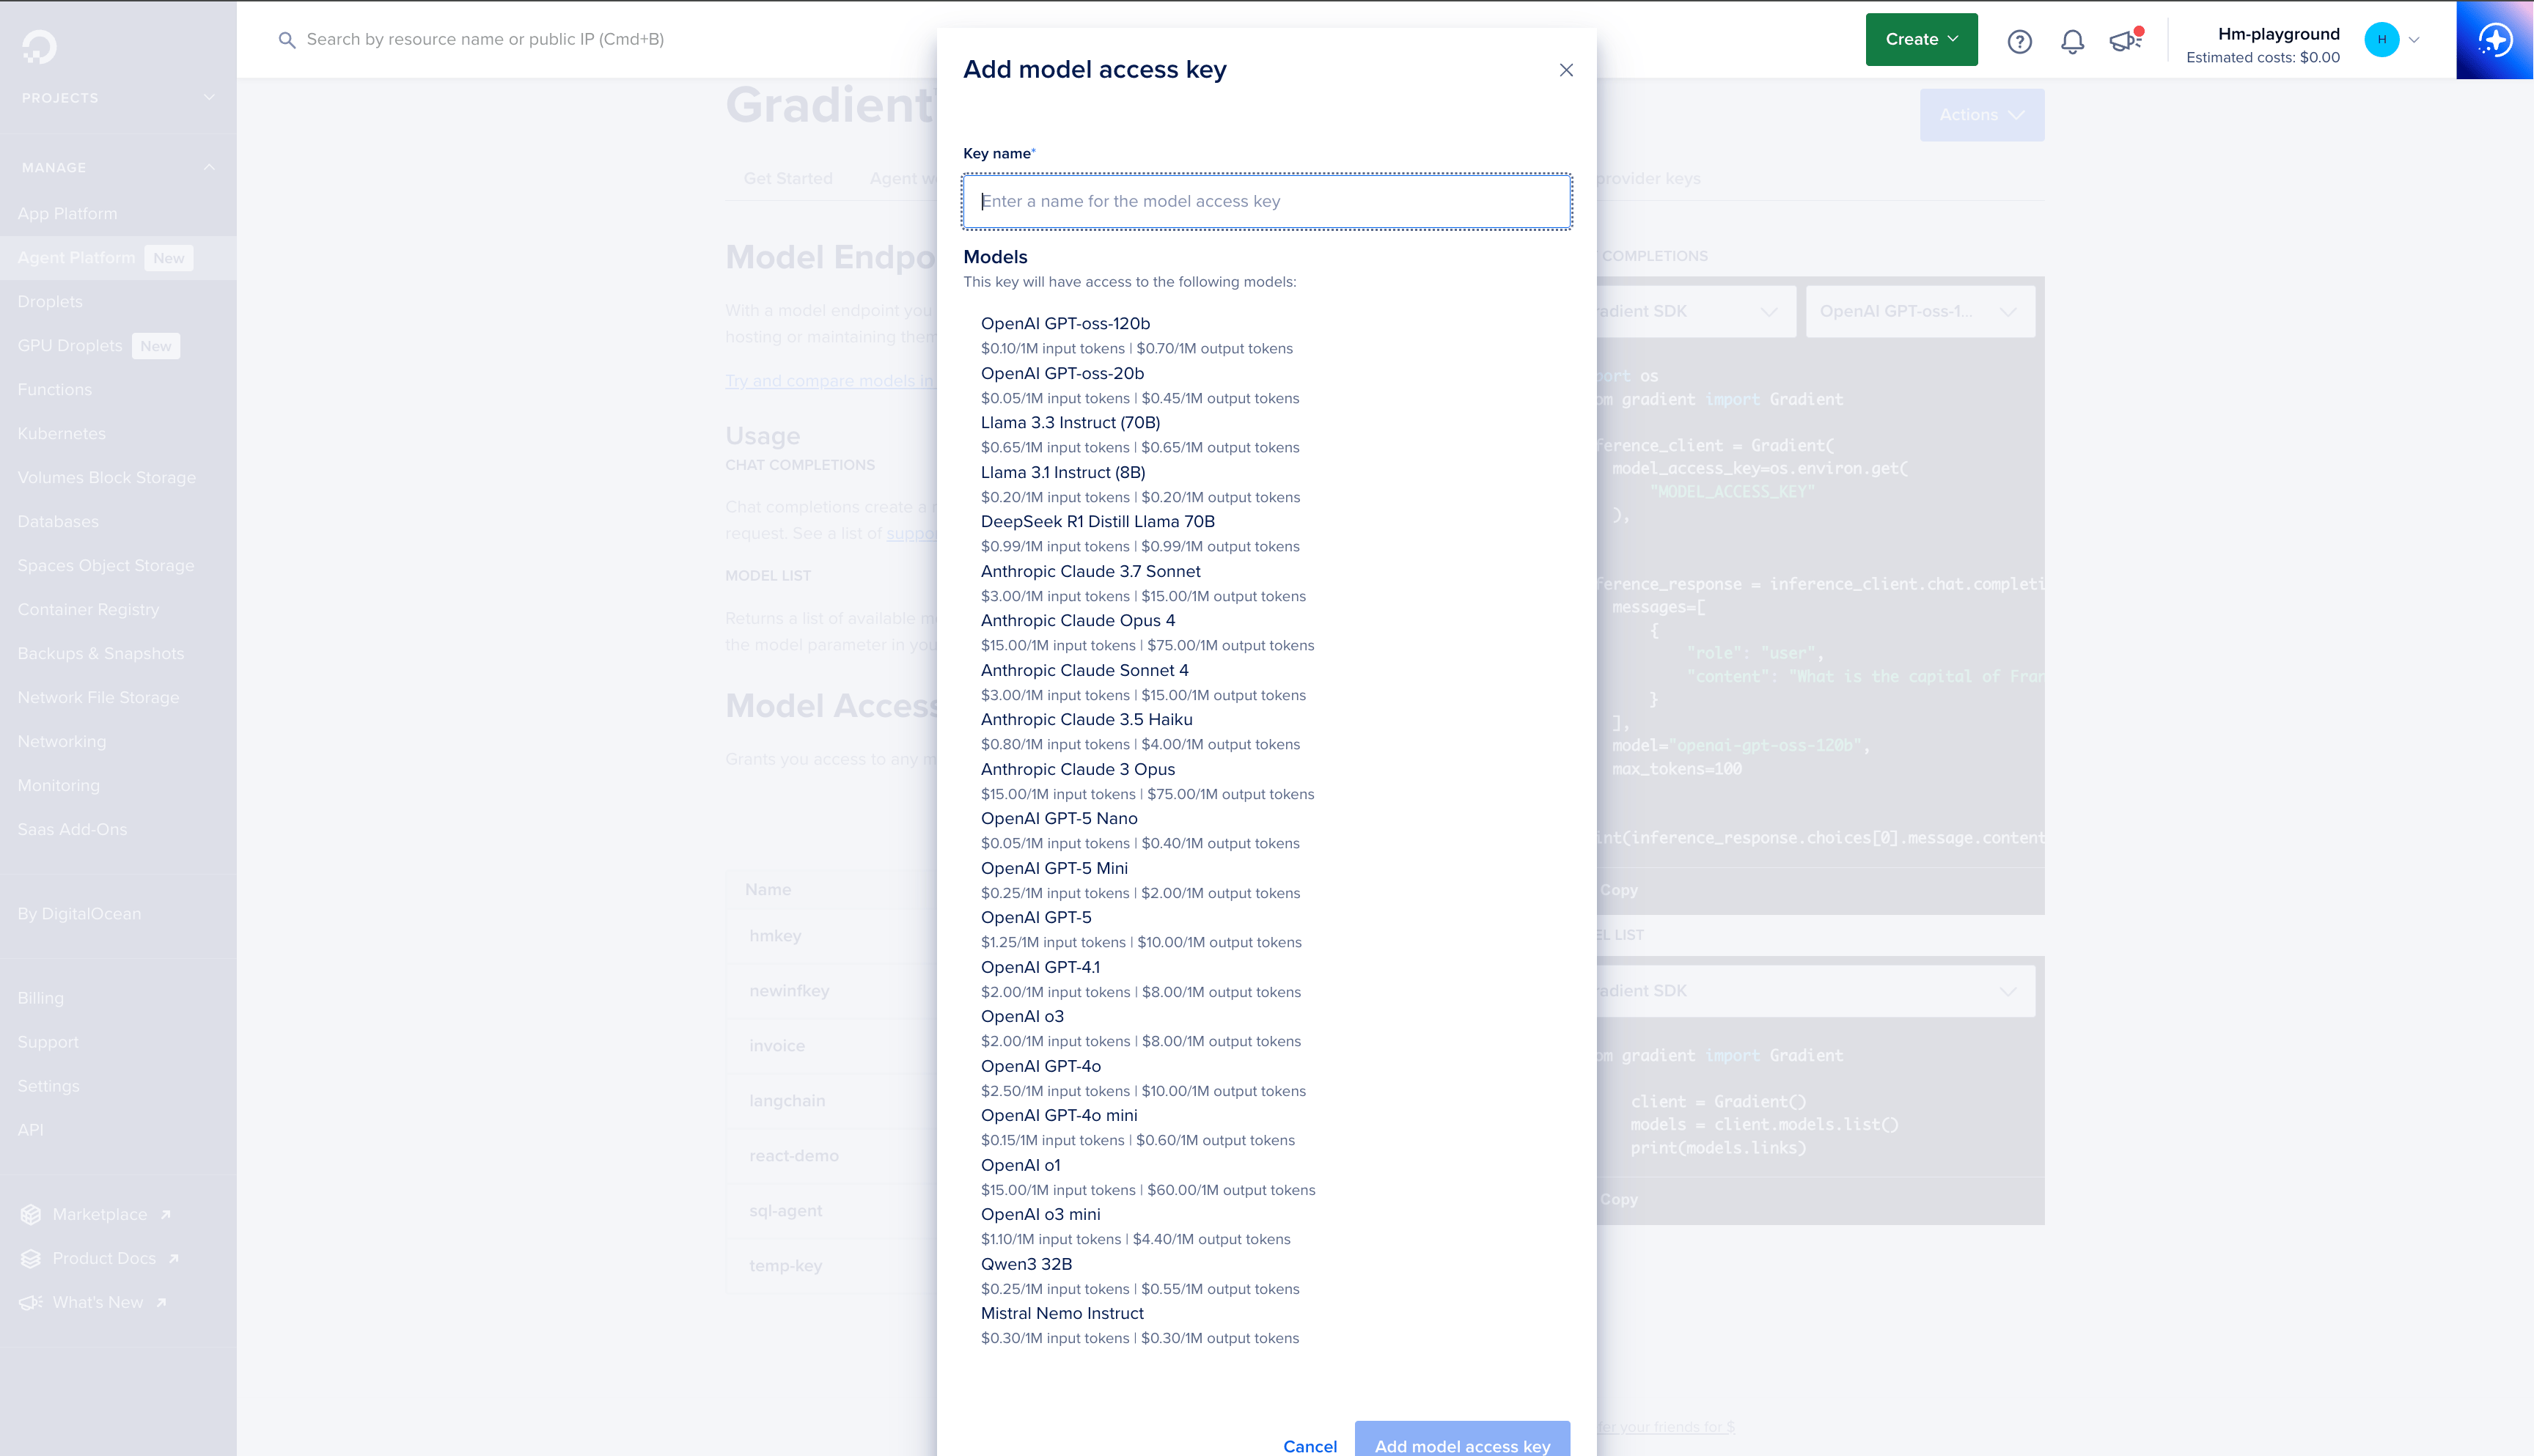2534x1456 pixels.
Task: Click the Add model access key button
Action: coord(1462,1440)
